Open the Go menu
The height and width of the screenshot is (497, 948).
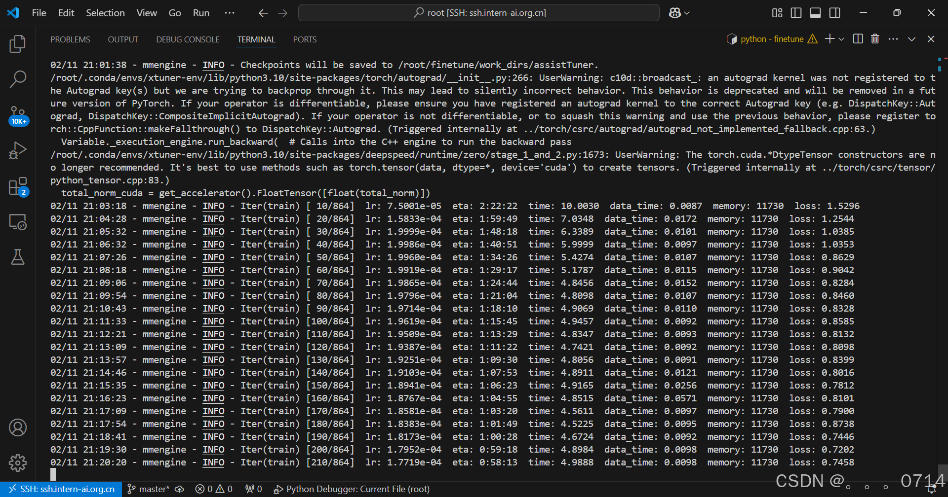[x=175, y=13]
